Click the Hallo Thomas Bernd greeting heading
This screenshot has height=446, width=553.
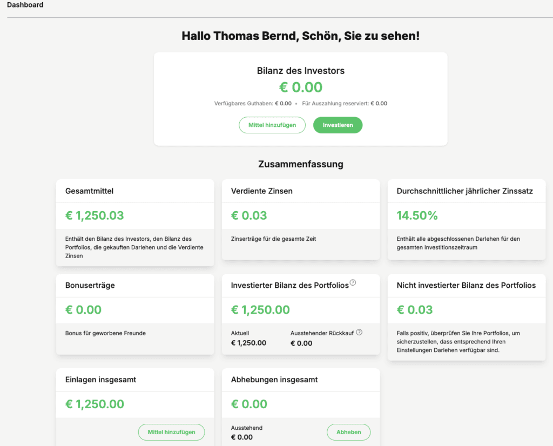(x=300, y=36)
